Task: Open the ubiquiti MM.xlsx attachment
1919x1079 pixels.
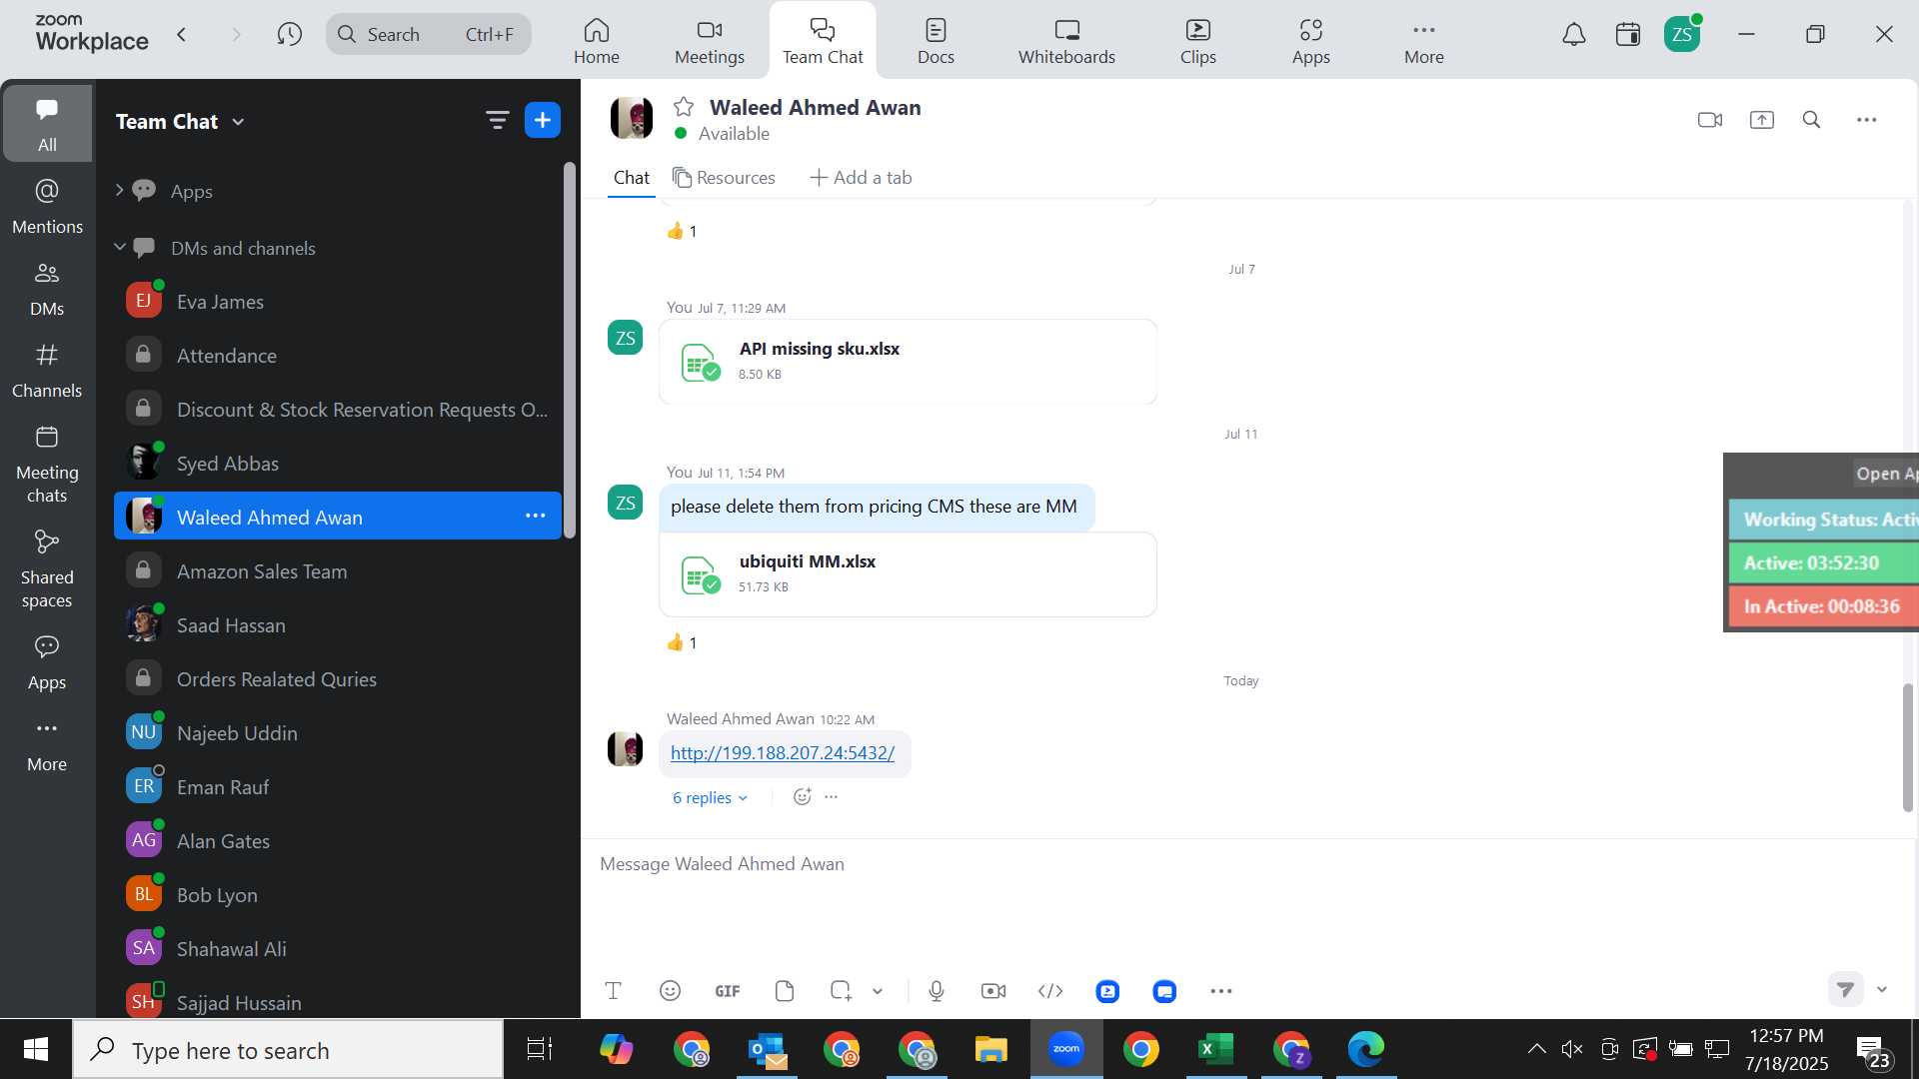Action: pyautogui.click(x=908, y=574)
